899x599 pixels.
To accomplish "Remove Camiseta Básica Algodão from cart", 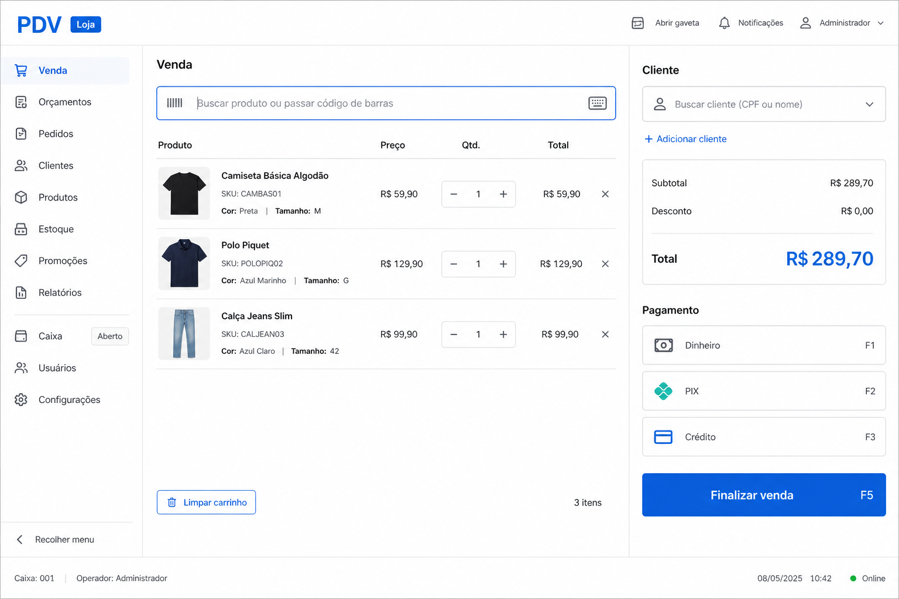I will [x=605, y=194].
